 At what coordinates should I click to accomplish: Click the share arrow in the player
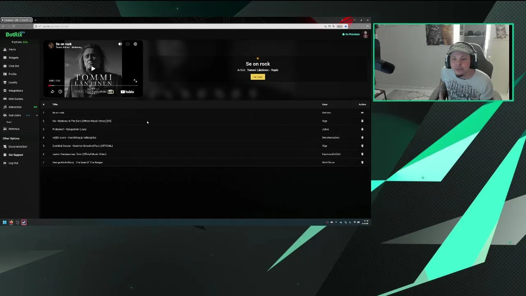(52, 92)
